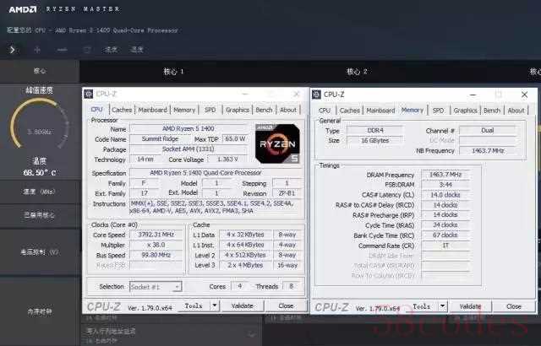541x346 pixels.
Task: Click the 核心 2 column header in Ryzen Master
Action: [x=357, y=72]
